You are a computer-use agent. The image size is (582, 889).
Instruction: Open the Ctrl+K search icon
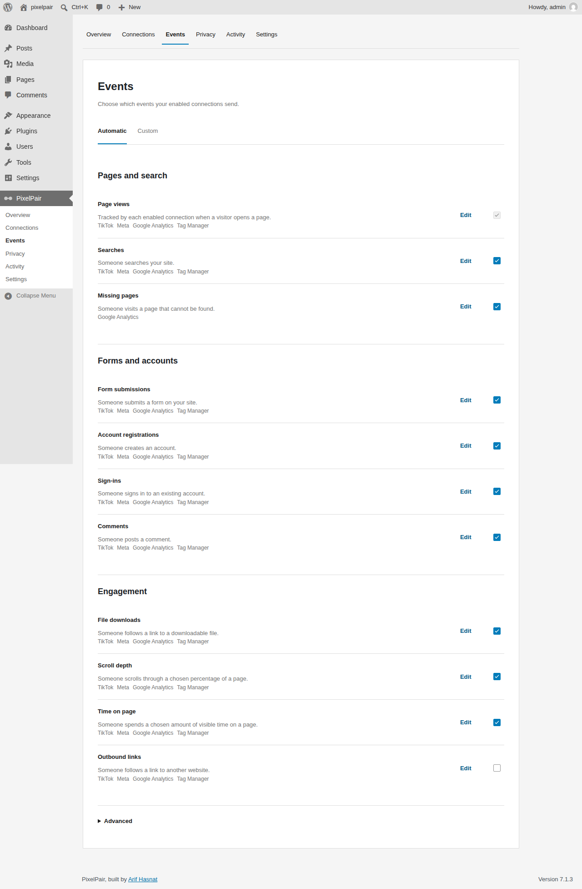pyautogui.click(x=64, y=7)
